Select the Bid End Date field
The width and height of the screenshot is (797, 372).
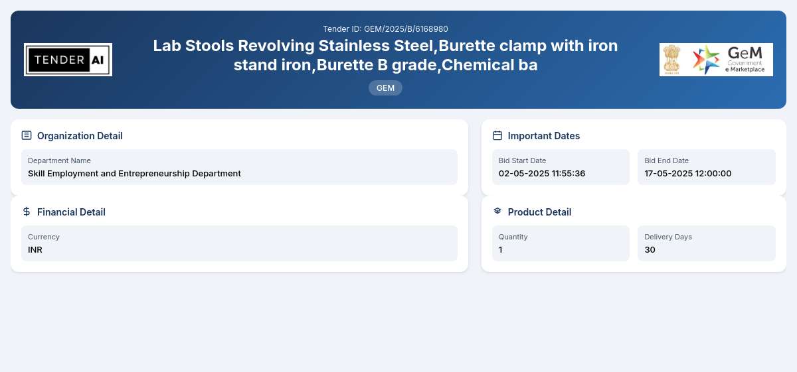[x=707, y=167]
